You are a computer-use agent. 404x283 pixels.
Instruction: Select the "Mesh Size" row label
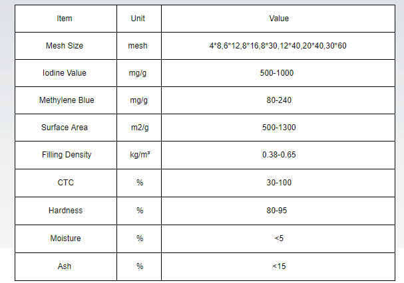click(x=65, y=46)
